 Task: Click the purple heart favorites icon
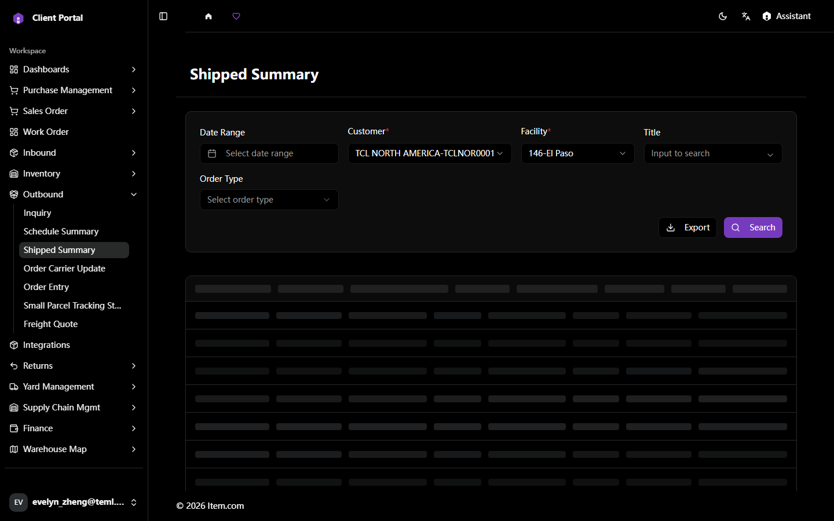click(236, 16)
